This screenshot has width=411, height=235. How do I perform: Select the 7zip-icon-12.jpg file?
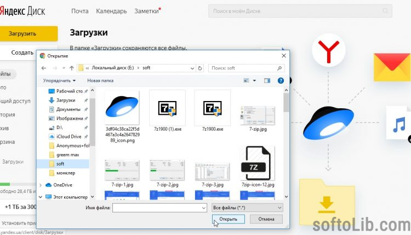click(258, 166)
